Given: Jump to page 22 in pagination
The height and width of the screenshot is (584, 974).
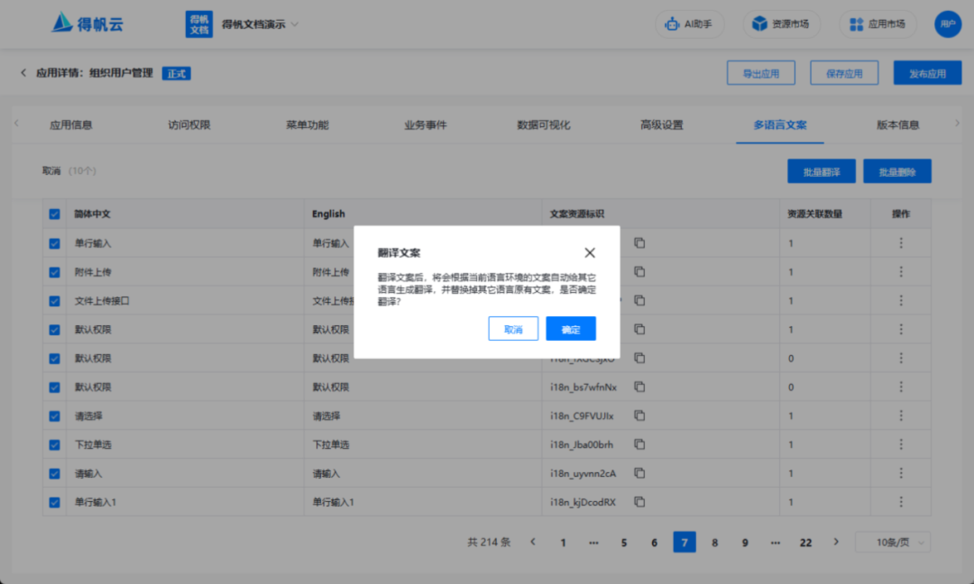Looking at the screenshot, I should point(805,542).
